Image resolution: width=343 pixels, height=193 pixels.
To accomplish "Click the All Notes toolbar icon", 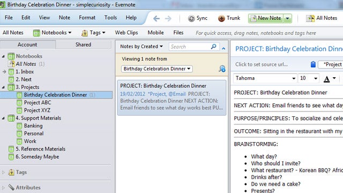I will coord(310,18).
